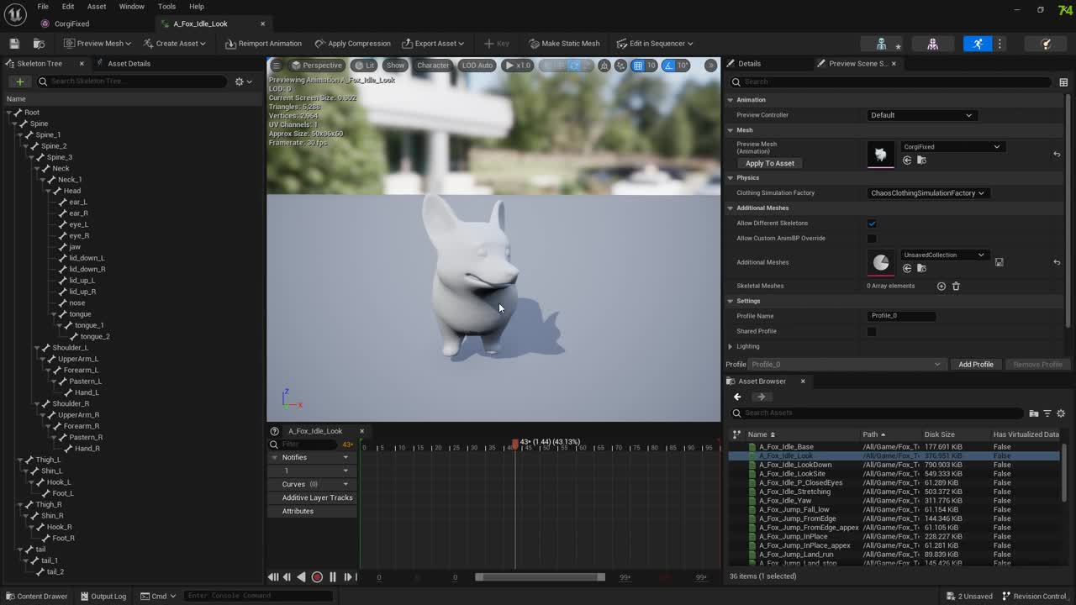This screenshot has height=605, width=1076.
Task: Click the timeline help question icon
Action: [x=274, y=431]
